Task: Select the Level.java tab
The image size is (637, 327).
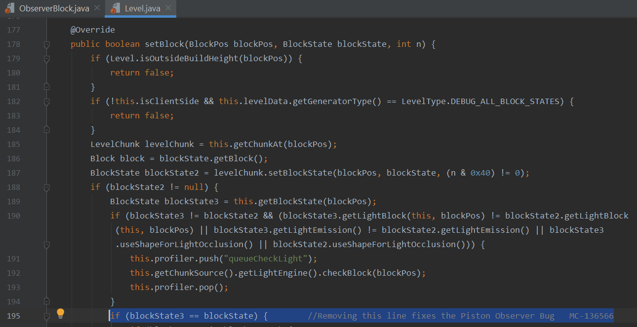Action: pyautogui.click(x=142, y=8)
